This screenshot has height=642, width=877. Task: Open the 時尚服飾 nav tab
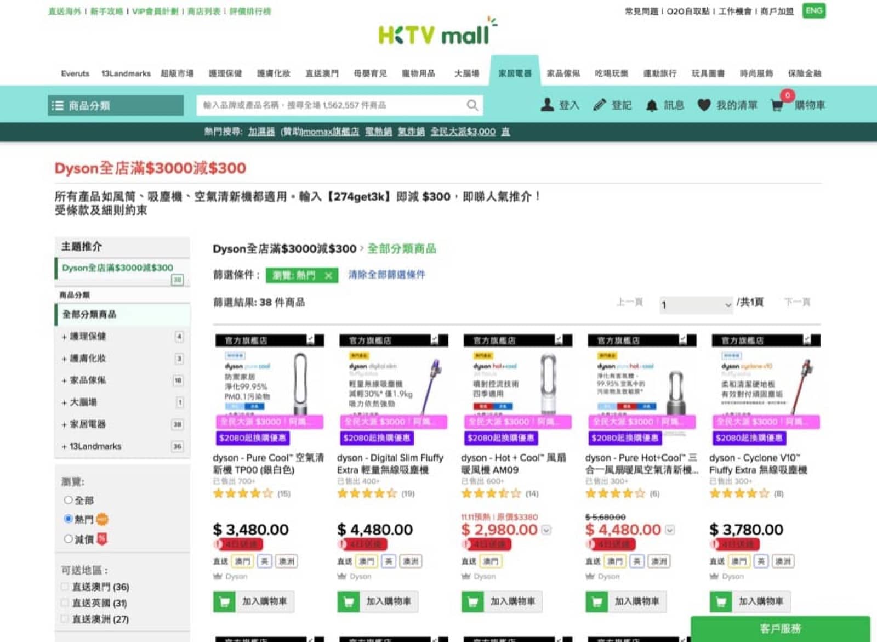point(756,73)
